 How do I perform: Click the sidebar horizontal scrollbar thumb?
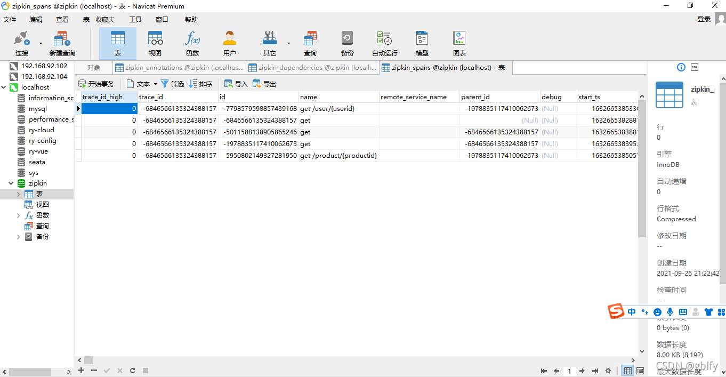coord(30,371)
